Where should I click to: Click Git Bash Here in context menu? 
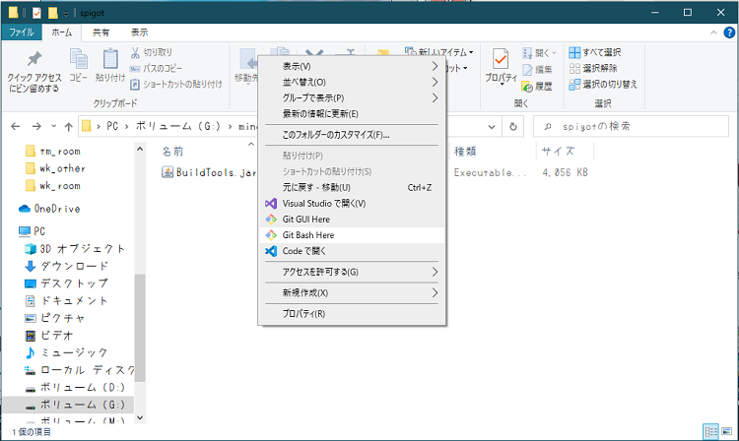tap(307, 235)
